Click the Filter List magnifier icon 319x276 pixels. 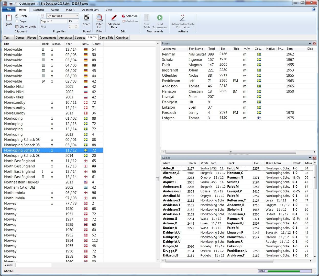click(100, 18)
